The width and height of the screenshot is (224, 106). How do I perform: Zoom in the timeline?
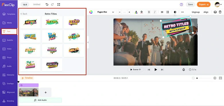pos(215,78)
